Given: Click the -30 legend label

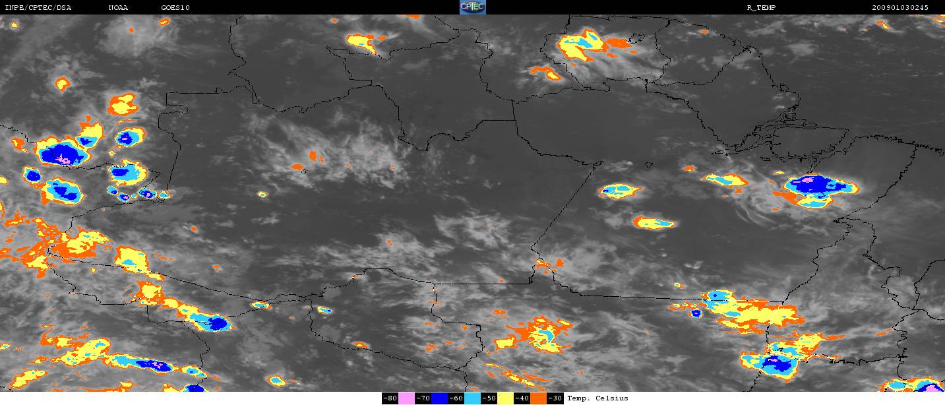Looking at the screenshot, I should [x=555, y=398].
